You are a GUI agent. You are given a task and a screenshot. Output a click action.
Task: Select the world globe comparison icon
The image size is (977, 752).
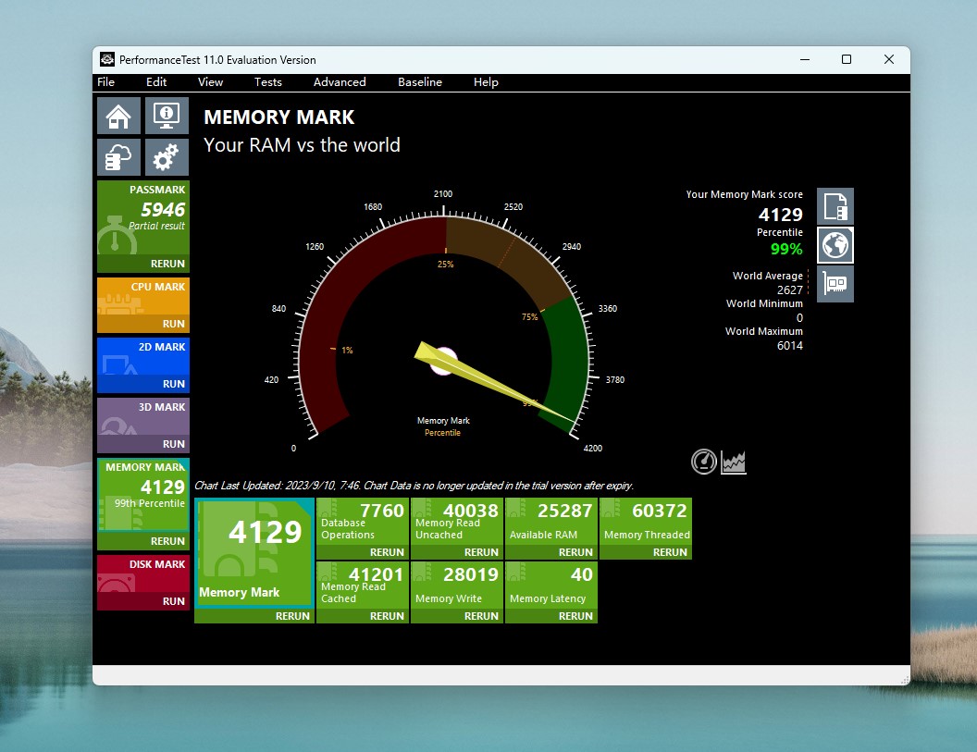click(x=835, y=245)
